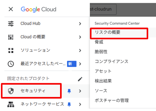This screenshot has width=156, height=111.
Task: Click the ネットワーク サービス network icon
Action: pos(11,104)
